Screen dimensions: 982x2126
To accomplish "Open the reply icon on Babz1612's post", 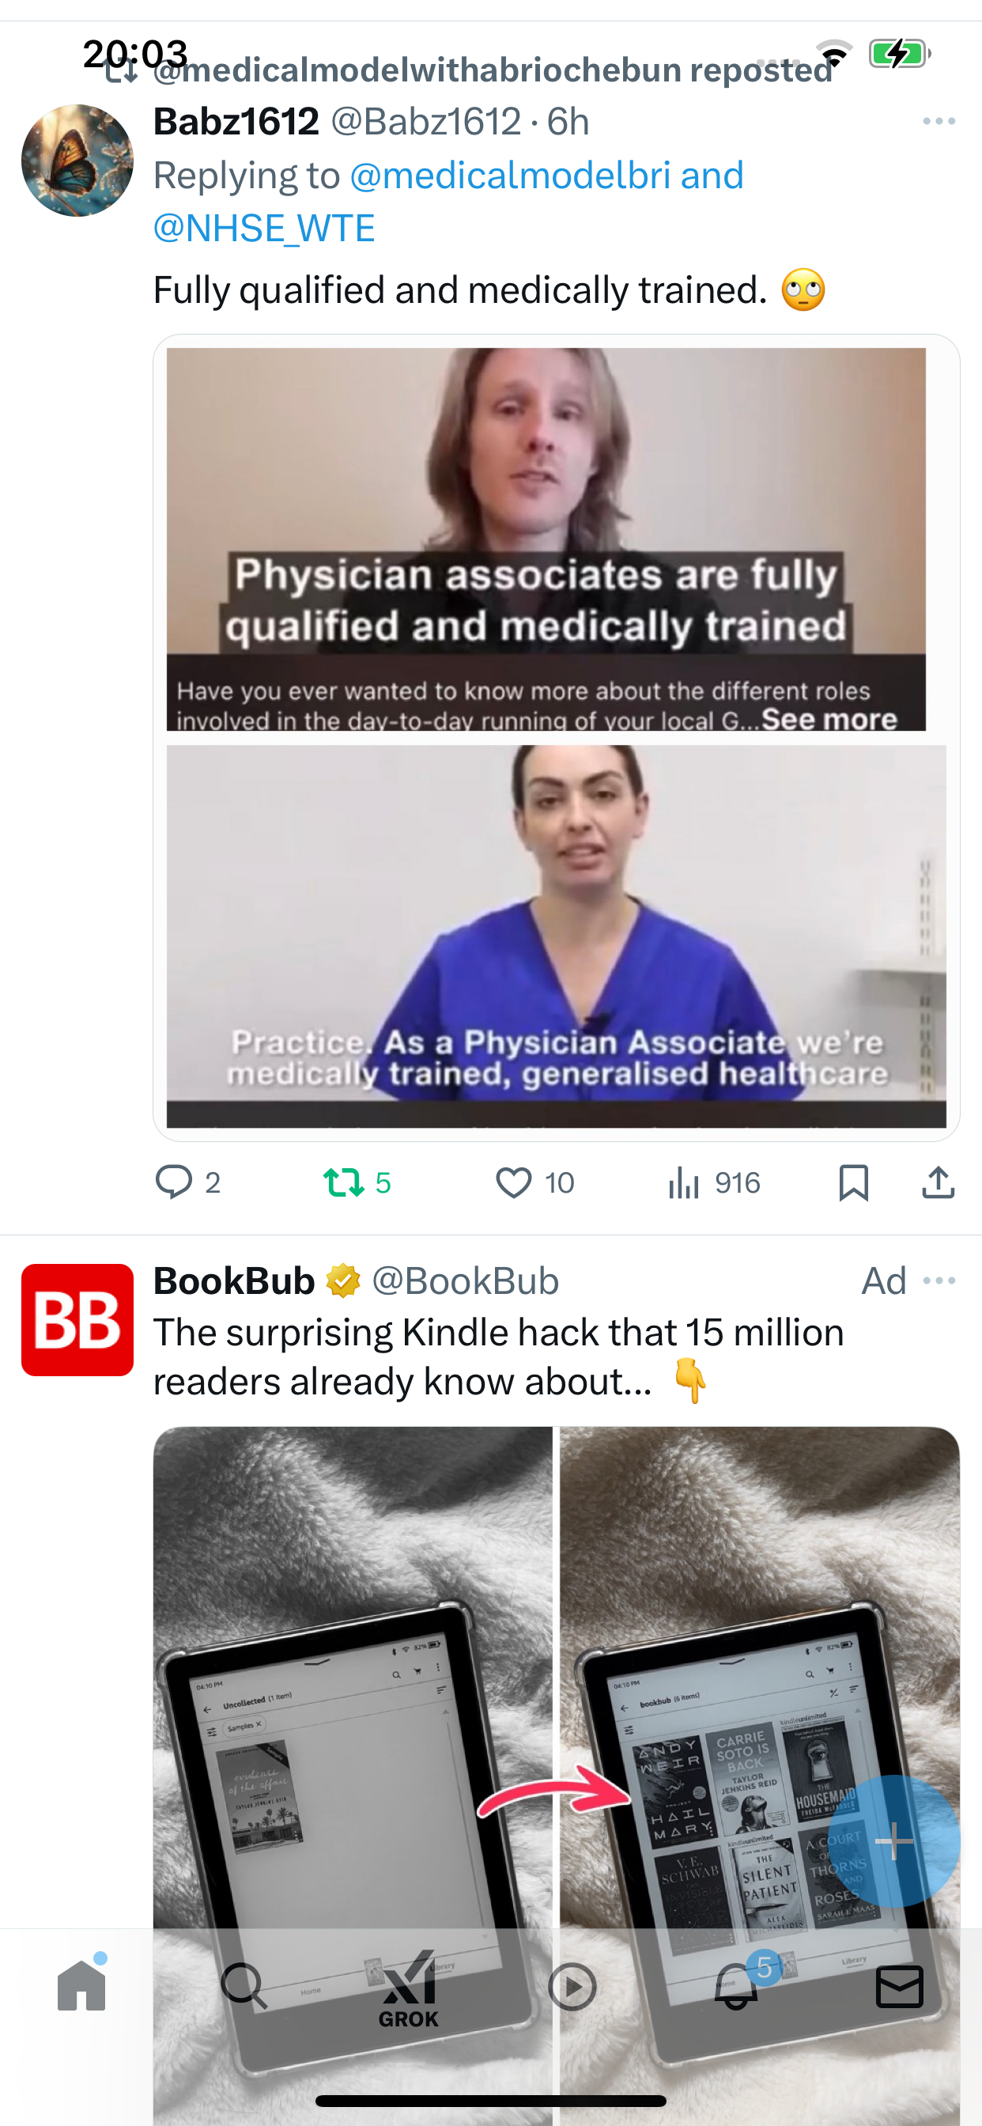I will click(173, 1182).
